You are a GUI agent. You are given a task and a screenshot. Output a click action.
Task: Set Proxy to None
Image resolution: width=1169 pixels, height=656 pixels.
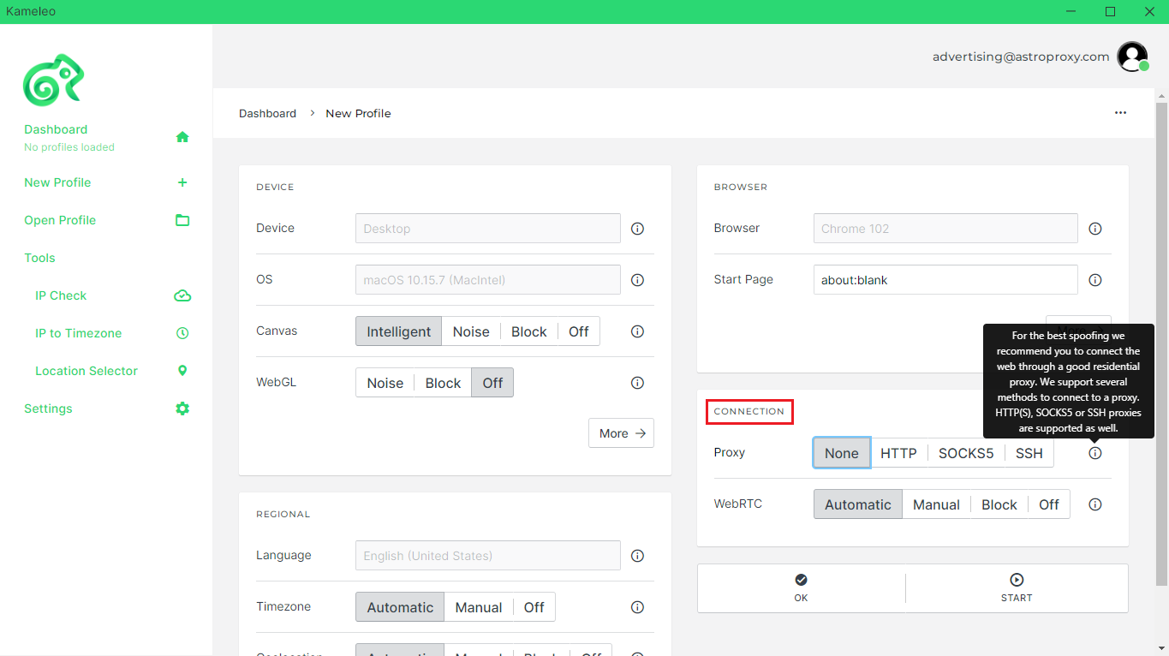click(842, 453)
